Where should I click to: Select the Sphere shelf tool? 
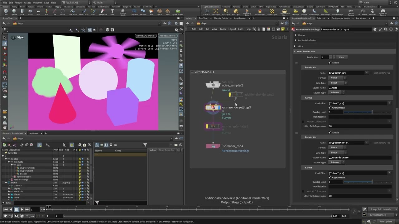14,12
